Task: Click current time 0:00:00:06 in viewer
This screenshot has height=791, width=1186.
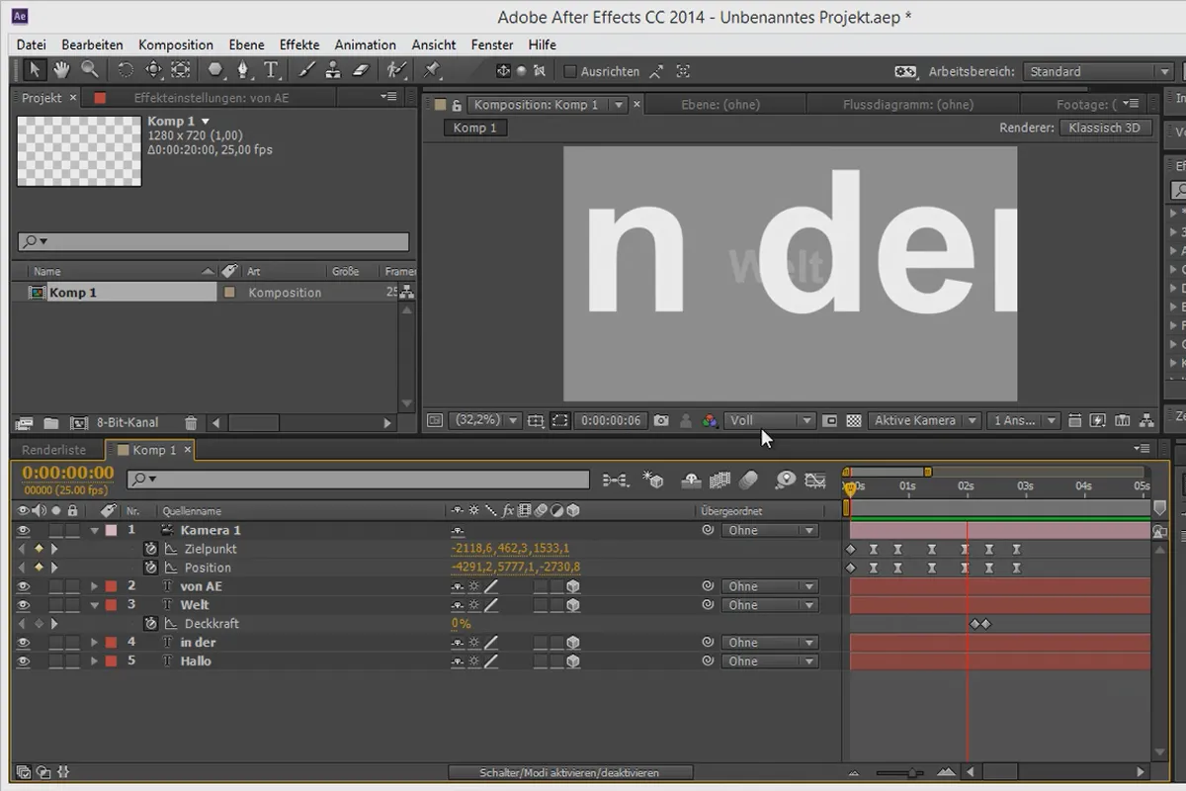Action: pos(611,420)
